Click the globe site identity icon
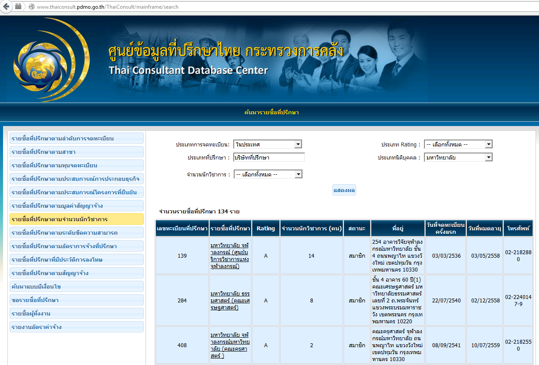Viewport: 539px width, 365px height. point(31,7)
